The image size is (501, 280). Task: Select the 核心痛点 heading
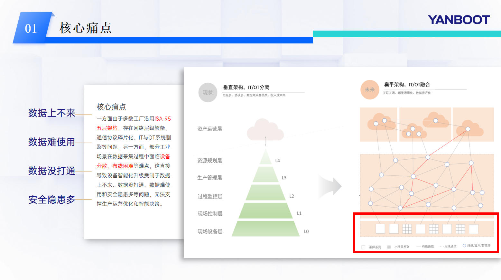111,107
